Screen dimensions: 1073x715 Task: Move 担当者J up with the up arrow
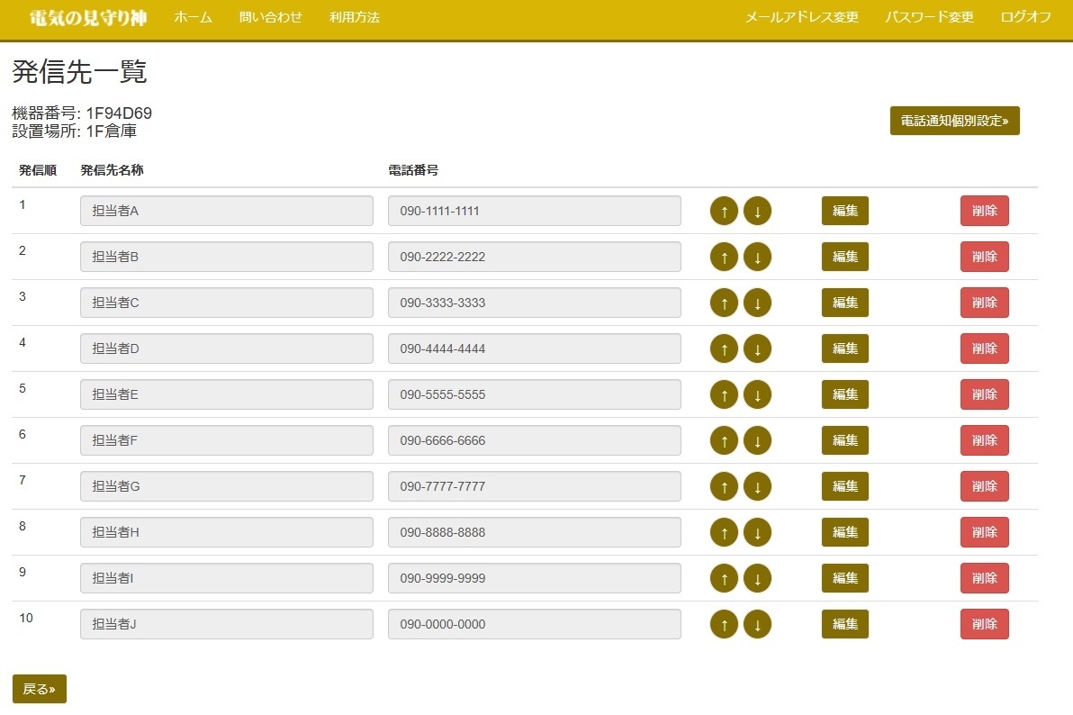[724, 624]
